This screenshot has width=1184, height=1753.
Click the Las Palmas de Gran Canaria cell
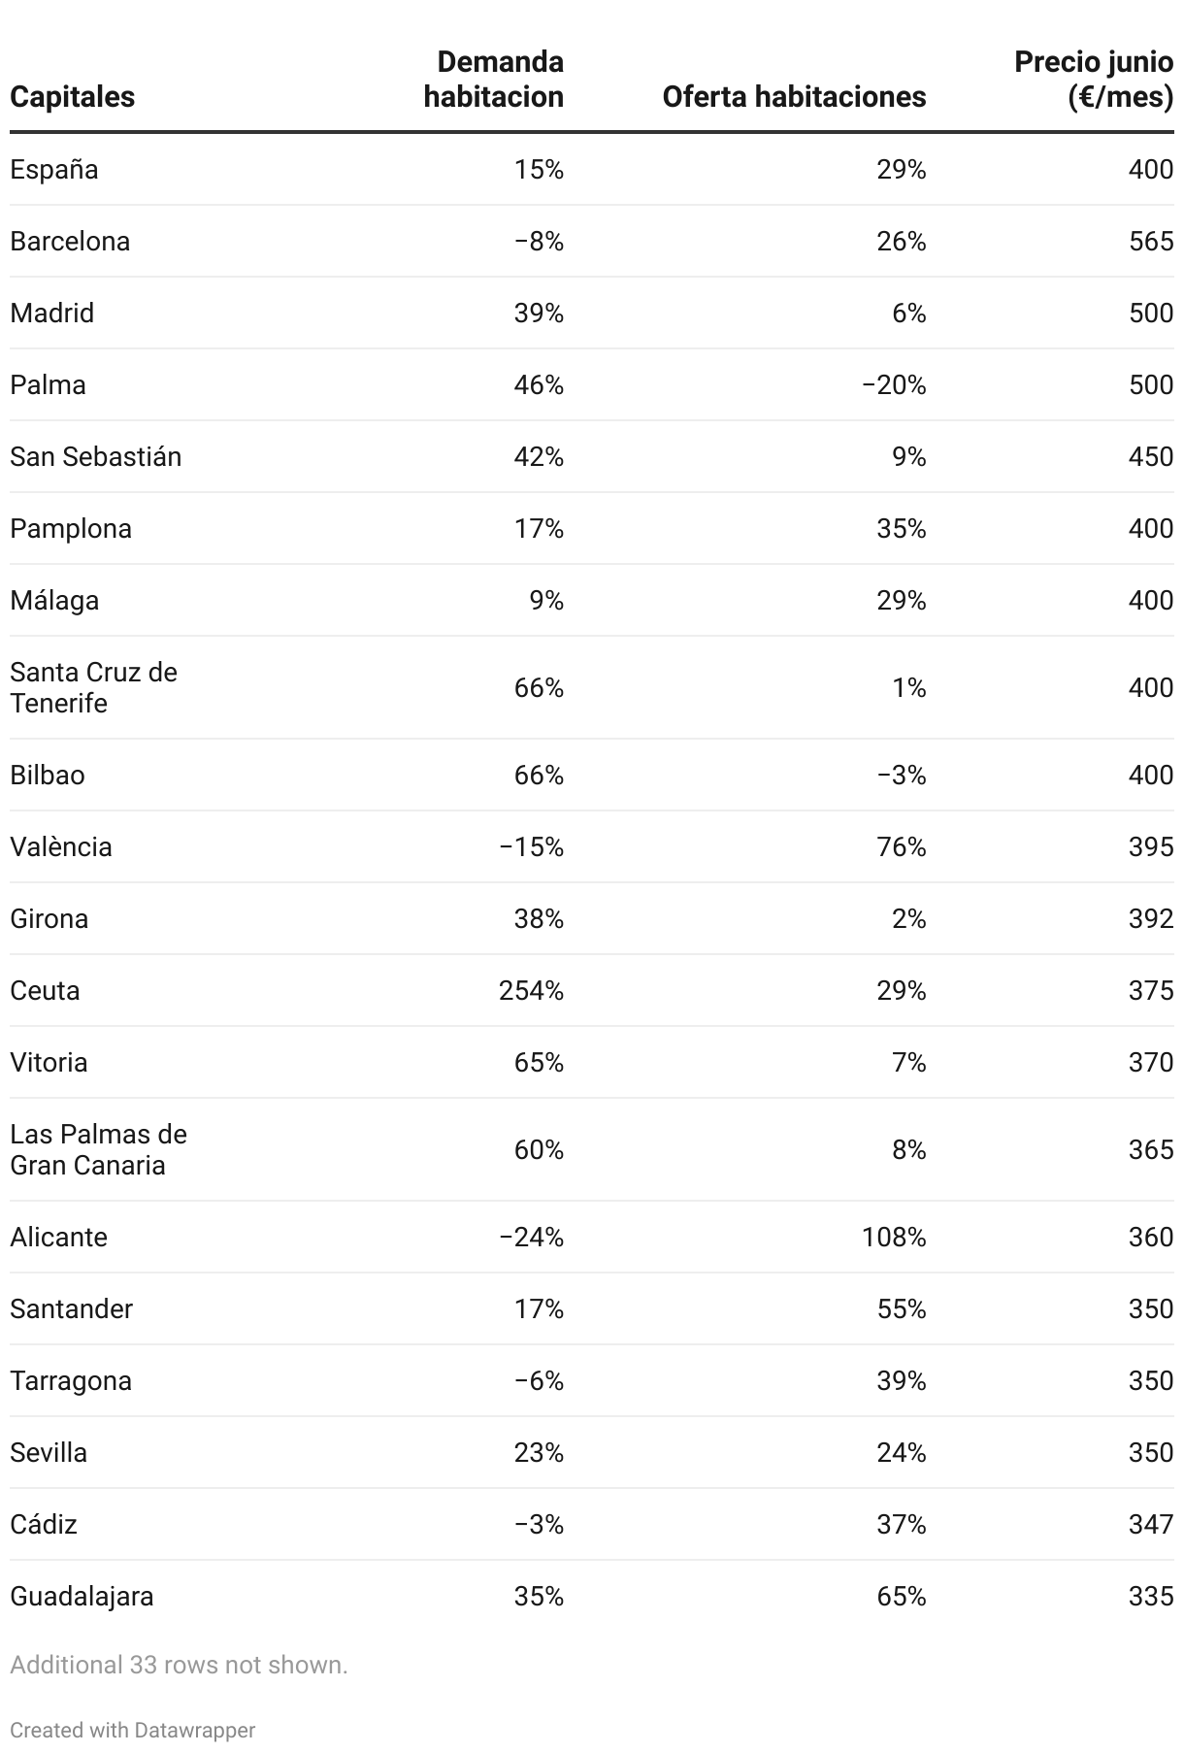tap(99, 1150)
